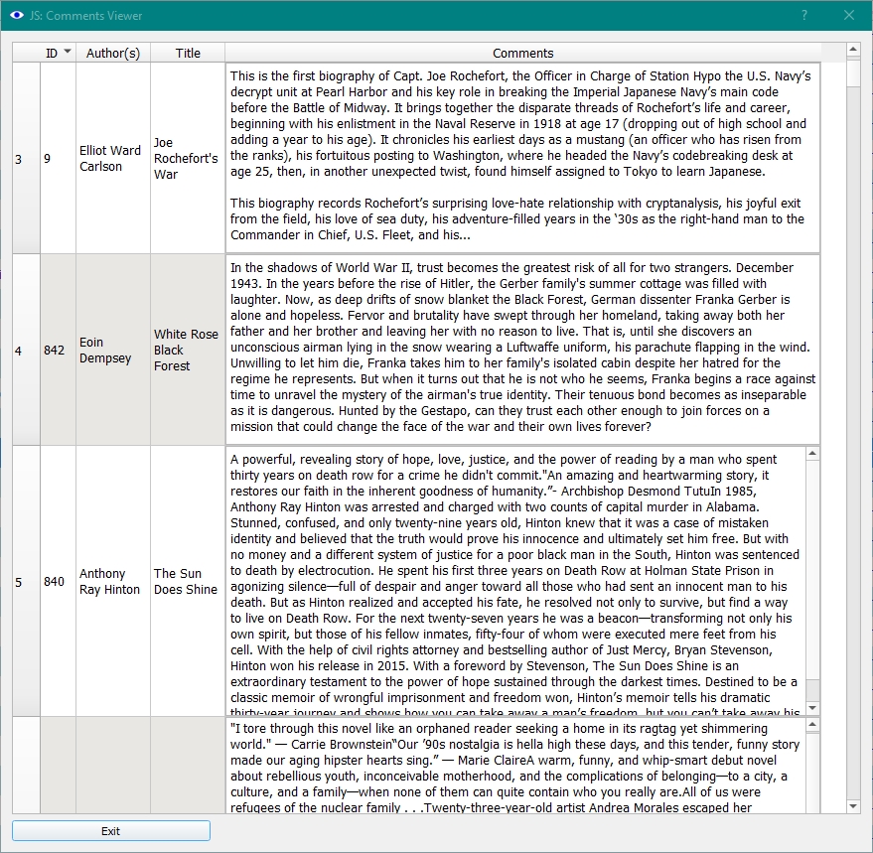Screen dimensions: 873x853
Task: Select the author cell Elliot Ward Carlson
Action: point(113,159)
